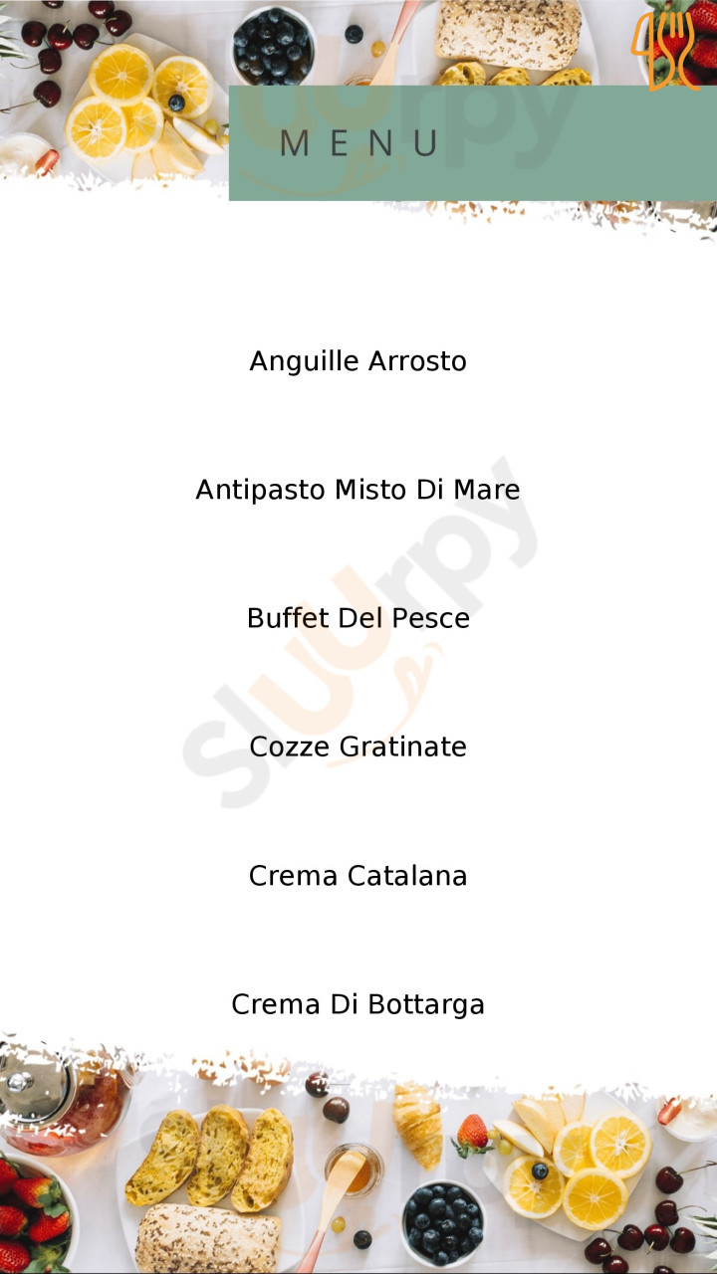Click the croissant in the bottom photo

417,1125
